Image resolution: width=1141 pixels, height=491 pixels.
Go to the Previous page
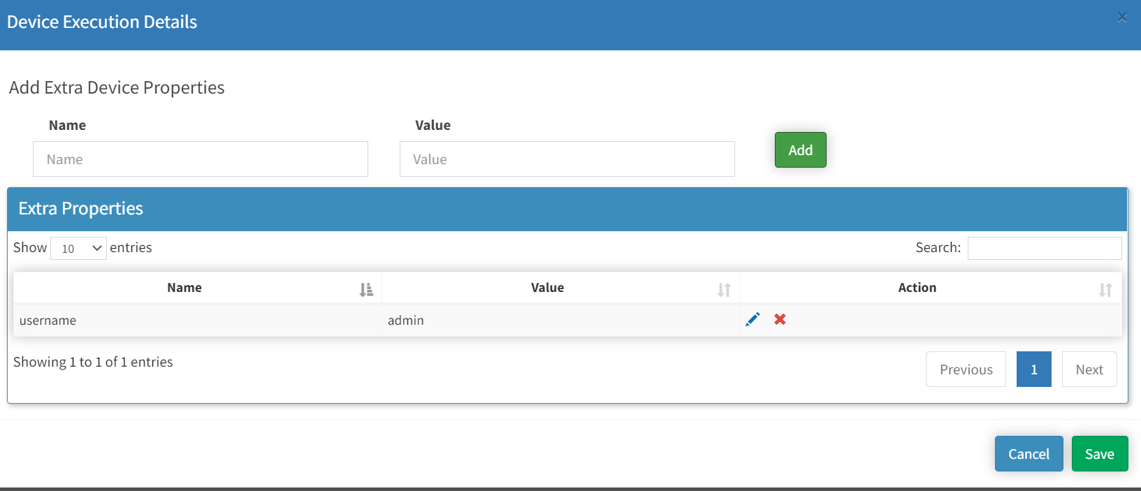[966, 369]
